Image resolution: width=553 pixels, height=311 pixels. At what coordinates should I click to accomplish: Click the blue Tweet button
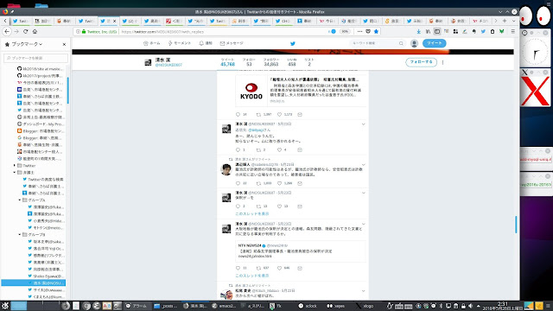434,43
